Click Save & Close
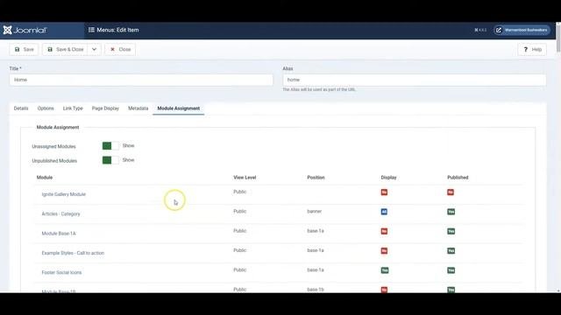 coord(65,49)
